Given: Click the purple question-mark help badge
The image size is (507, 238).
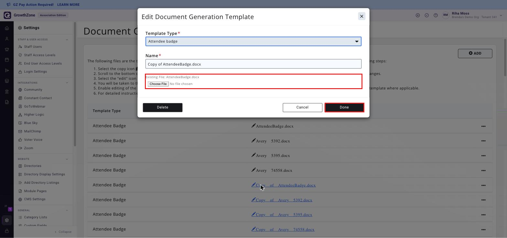Looking at the screenshot, I should click(x=10, y=209).
